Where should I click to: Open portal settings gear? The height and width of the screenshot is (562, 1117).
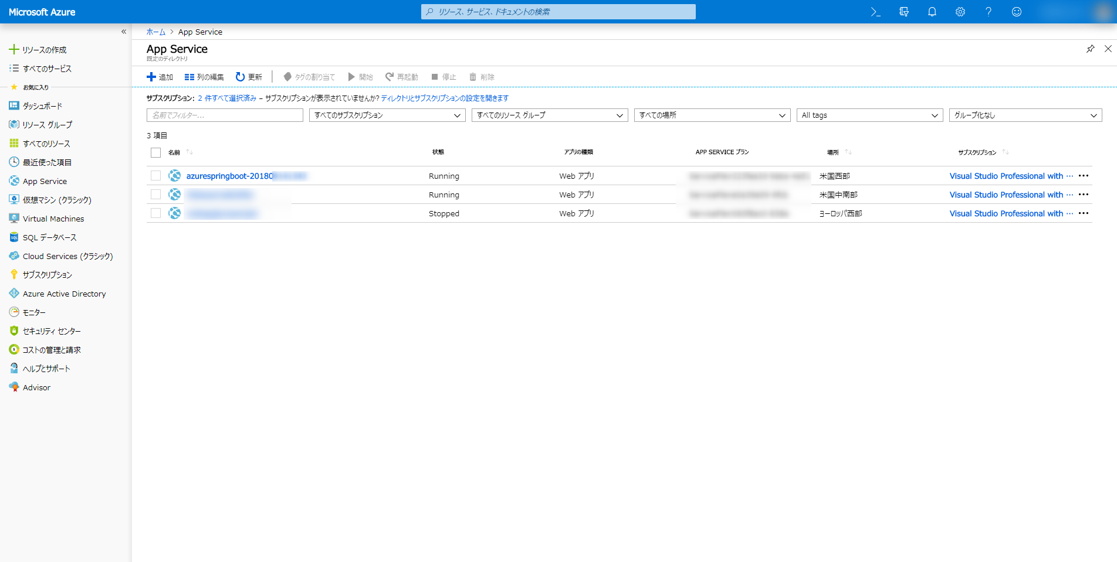tap(960, 12)
